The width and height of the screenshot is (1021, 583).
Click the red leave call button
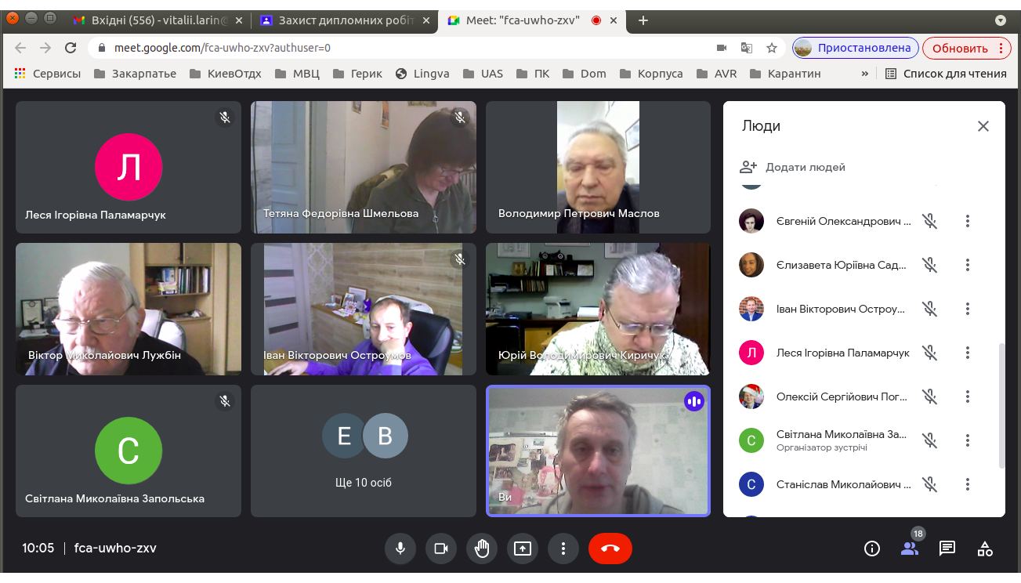pos(610,549)
